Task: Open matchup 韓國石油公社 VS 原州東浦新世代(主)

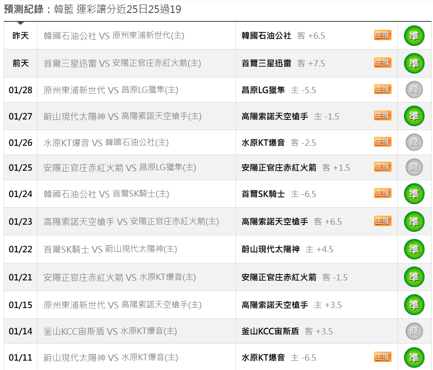Action: coord(114,36)
